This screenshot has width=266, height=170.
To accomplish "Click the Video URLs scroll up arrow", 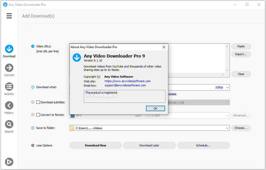I will 227,46.
